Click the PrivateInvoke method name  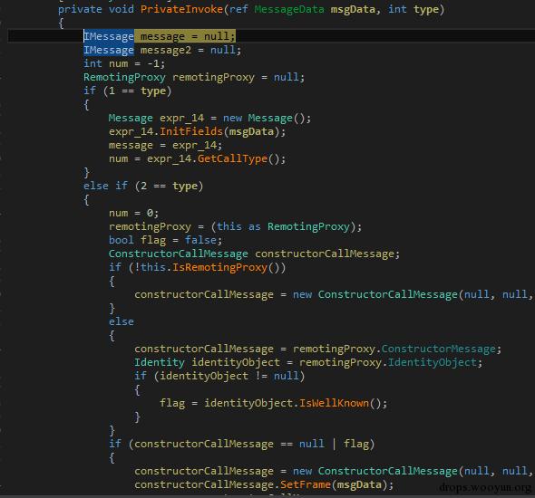coord(181,9)
